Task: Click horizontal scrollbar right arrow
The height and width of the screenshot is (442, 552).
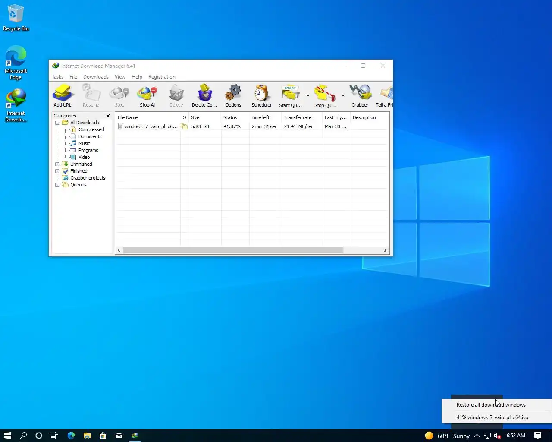Action: tap(385, 250)
